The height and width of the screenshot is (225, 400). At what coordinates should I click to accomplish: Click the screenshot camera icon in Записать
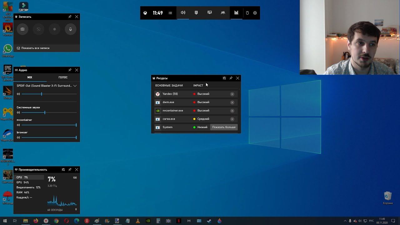(22, 29)
